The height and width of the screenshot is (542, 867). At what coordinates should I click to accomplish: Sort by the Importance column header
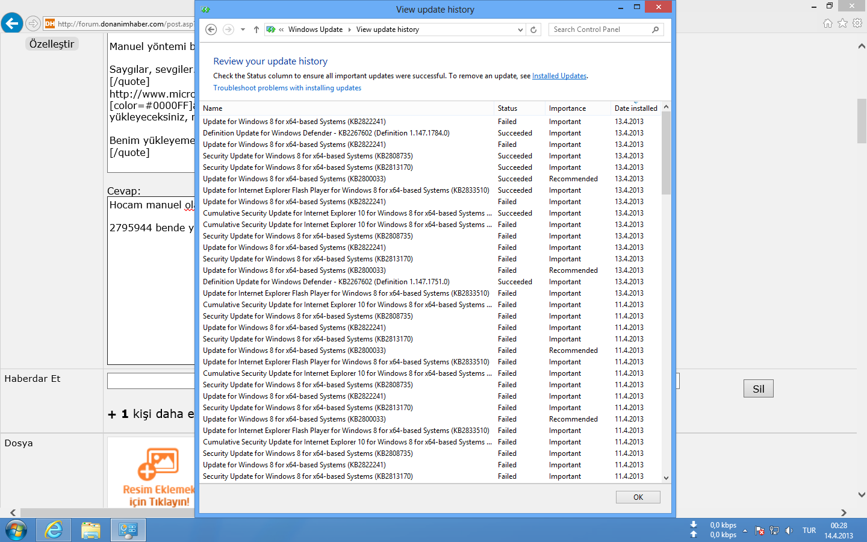pyautogui.click(x=578, y=108)
